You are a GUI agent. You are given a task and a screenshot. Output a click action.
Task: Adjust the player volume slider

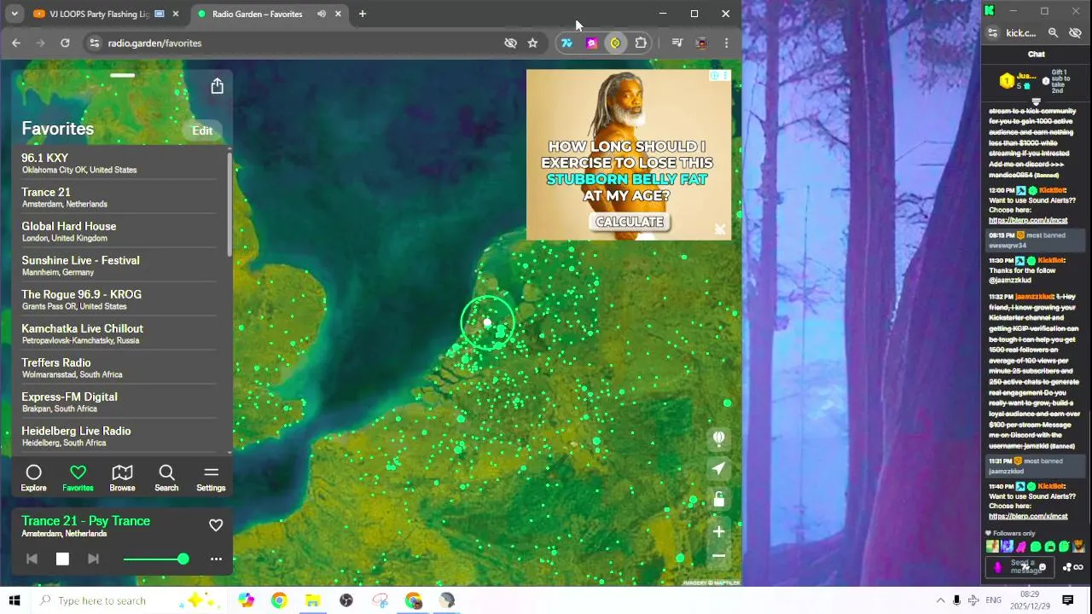(x=155, y=559)
